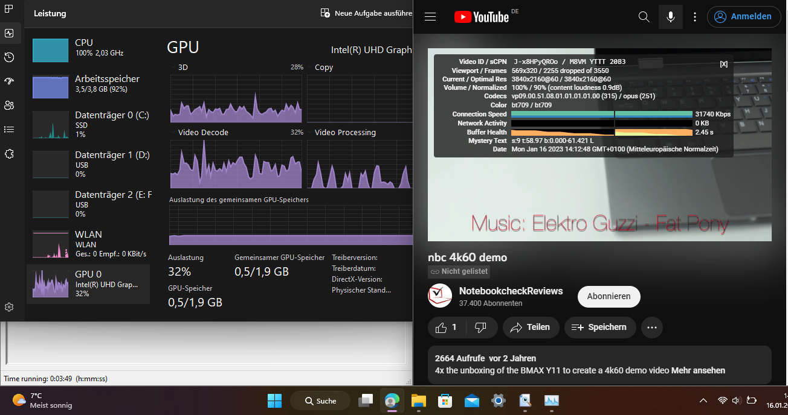788x415 pixels.
Task: Start YouTube voice search with microphone
Action: (x=670, y=17)
